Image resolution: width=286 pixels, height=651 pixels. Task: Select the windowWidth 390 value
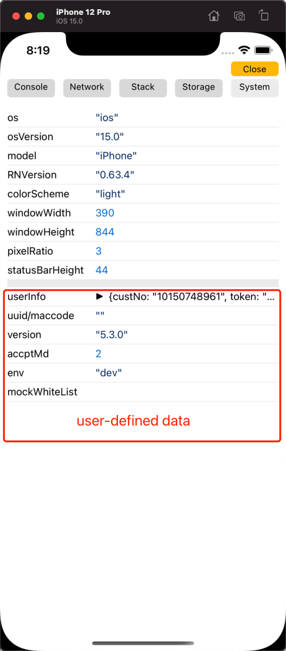(x=104, y=213)
